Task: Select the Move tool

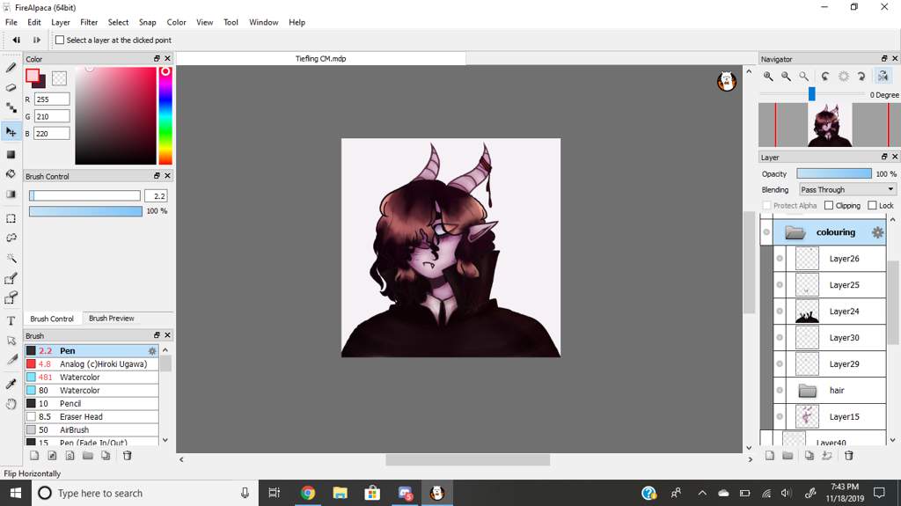Action: click(x=11, y=132)
